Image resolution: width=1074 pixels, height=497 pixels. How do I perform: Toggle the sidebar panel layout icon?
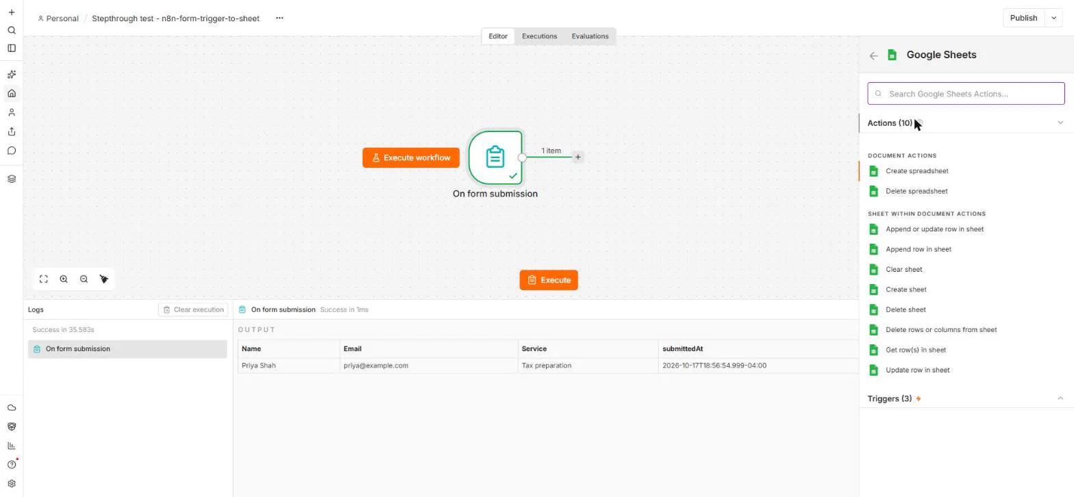tap(12, 48)
